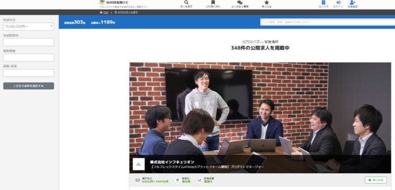The image size is (395, 190).
Task: Open the bookmark icon in top navigation
Action: [x=213, y=2]
